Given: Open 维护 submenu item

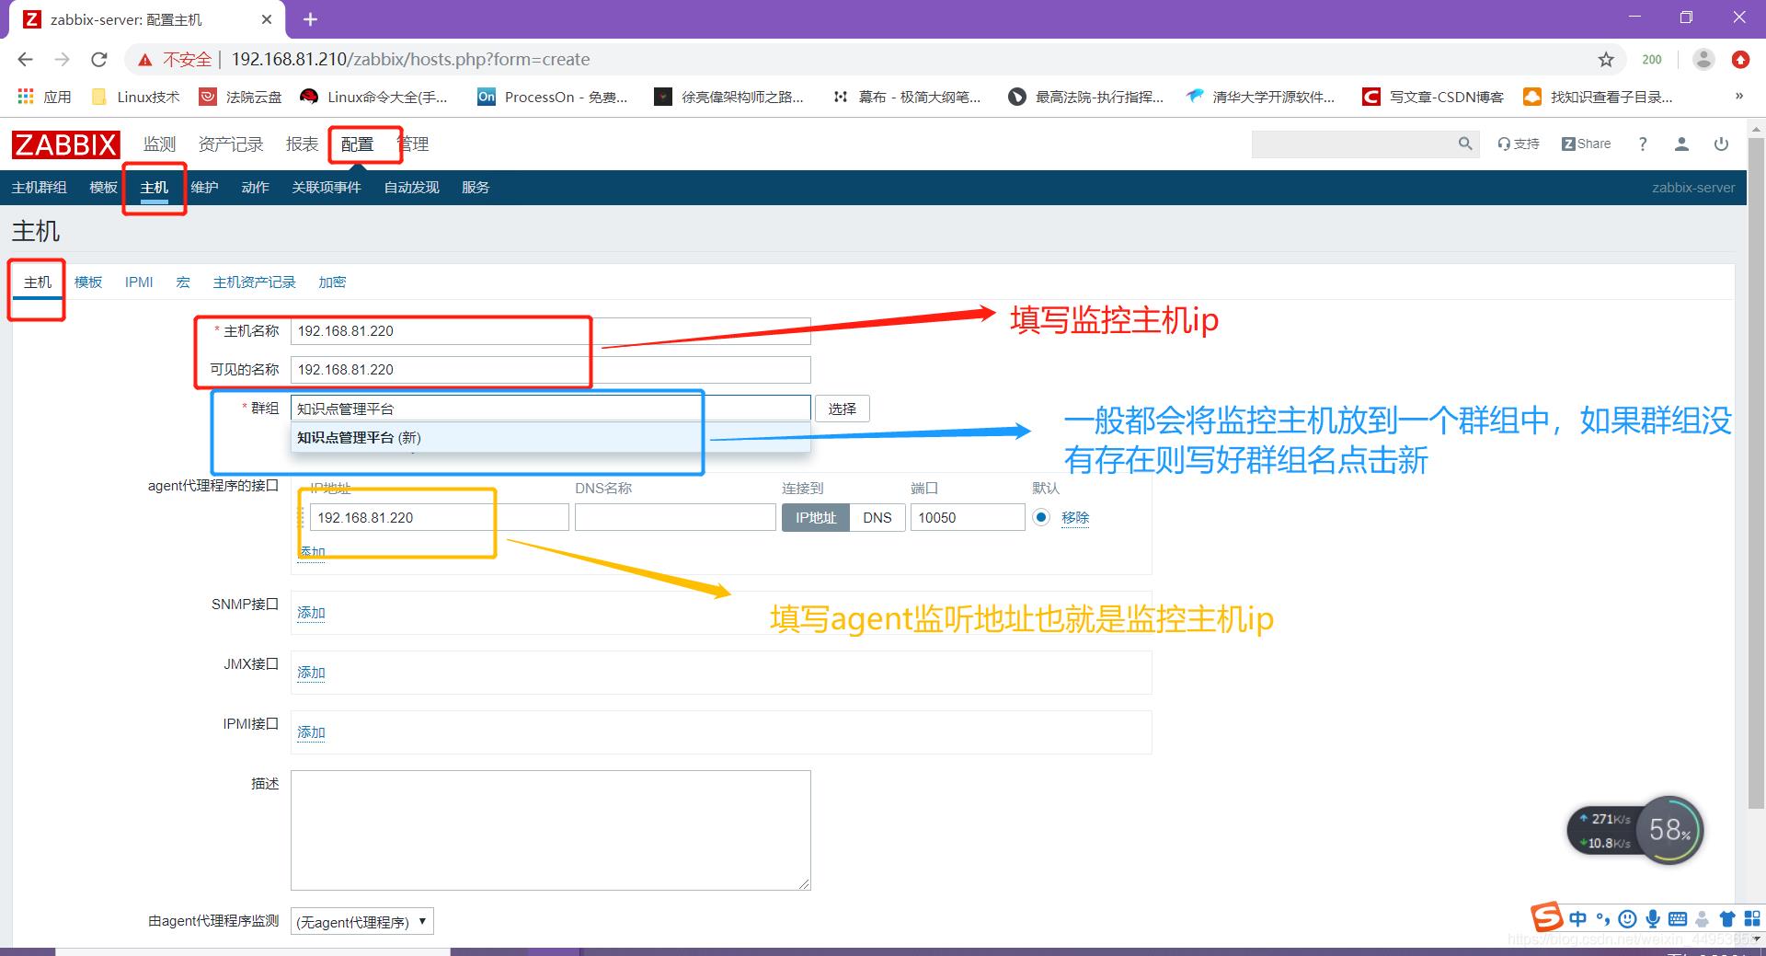Looking at the screenshot, I should [x=204, y=188].
